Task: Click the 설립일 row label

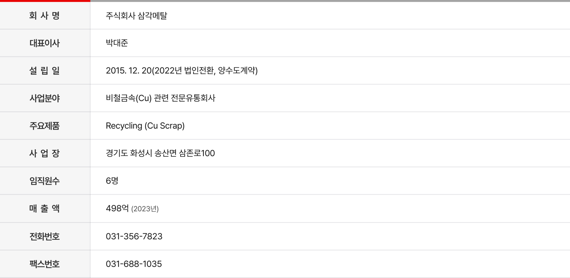Action: point(45,71)
